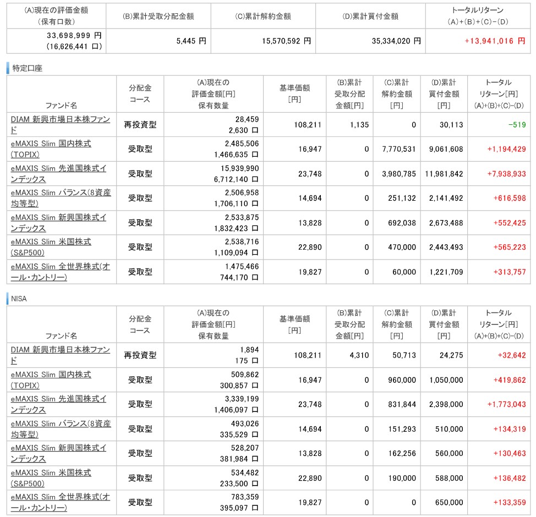Viewport: 536px width, 517px height.
Task: Click return value +565,223
Action: click(510, 247)
